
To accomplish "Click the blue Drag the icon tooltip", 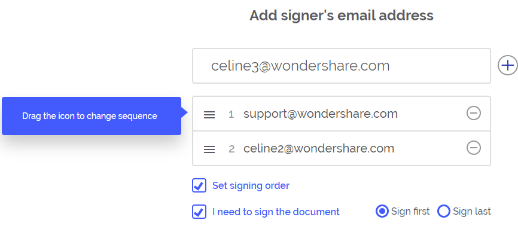I will [x=92, y=116].
